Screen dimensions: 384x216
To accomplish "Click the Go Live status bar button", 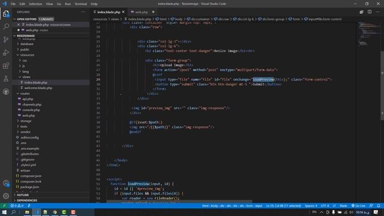I will (358, 206).
